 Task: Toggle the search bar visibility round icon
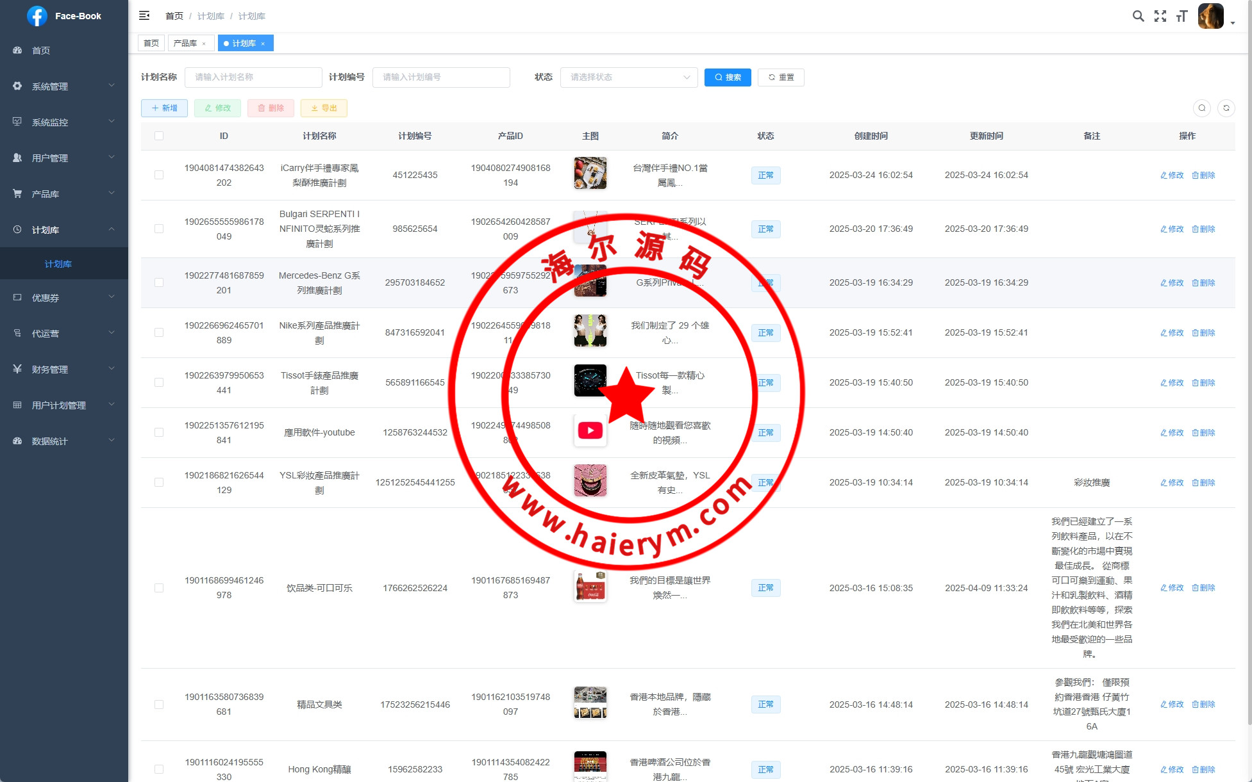click(x=1202, y=108)
